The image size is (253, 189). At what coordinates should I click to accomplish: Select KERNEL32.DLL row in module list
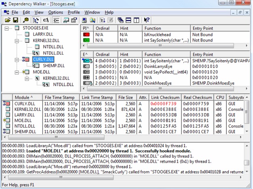(123, 109)
